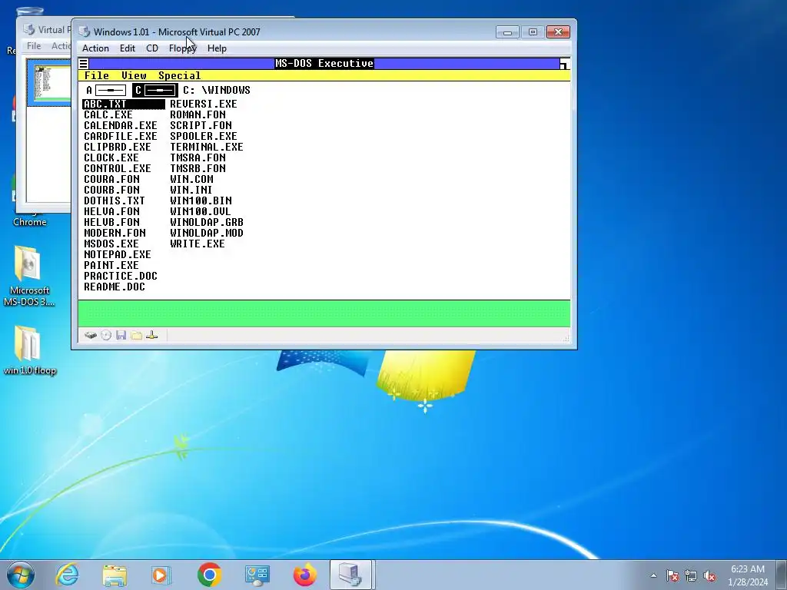The image size is (787, 590).
Task: Select WIN100.BIN in file list
Action: coord(201,201)
